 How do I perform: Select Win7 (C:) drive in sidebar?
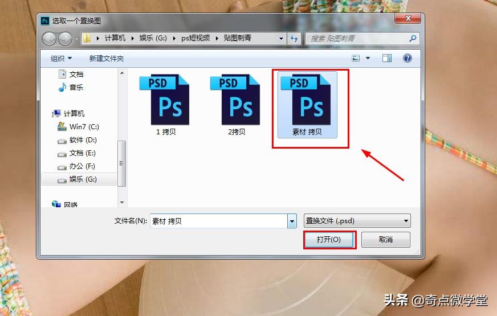point(84,126)
